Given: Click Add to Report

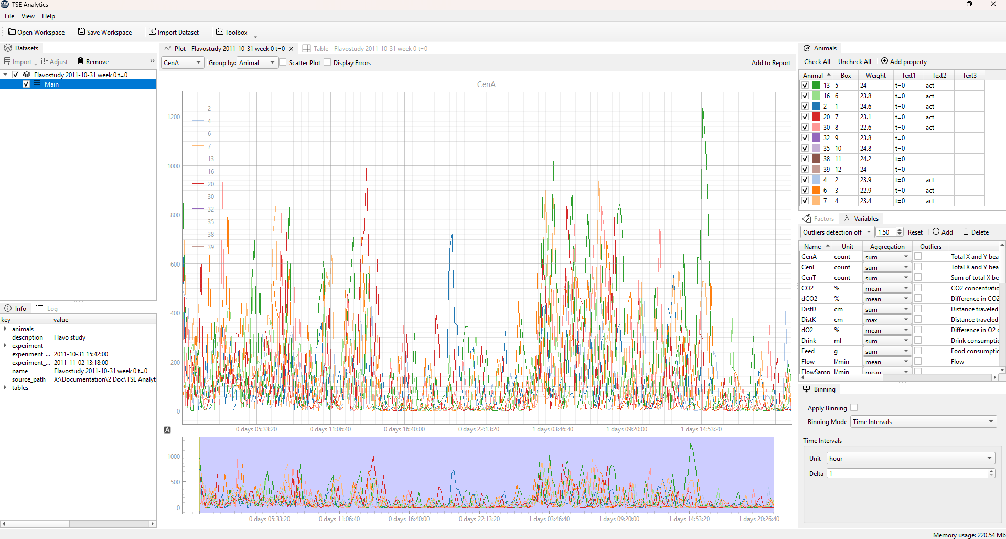Looking at the screenshot, I should pos(770,62).
